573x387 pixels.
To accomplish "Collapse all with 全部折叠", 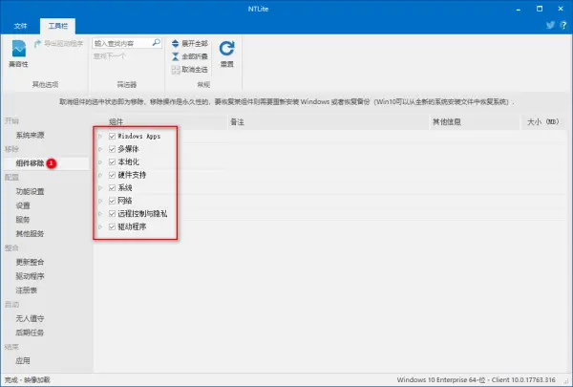I will pos(190,56).
